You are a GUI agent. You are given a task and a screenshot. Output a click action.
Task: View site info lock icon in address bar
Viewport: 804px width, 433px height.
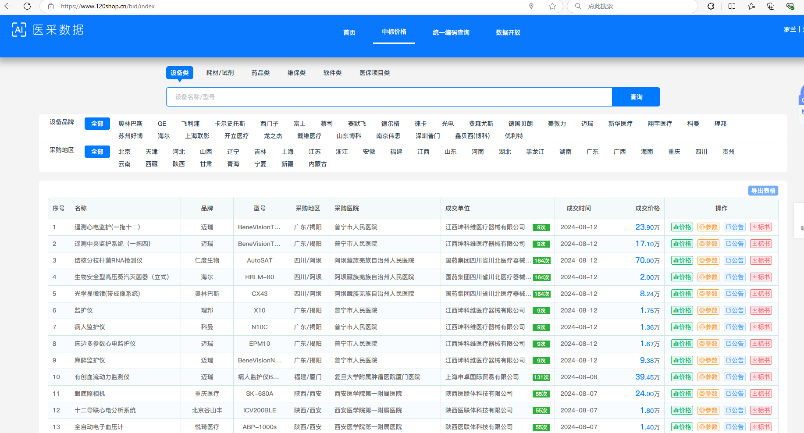pos(51,6)
